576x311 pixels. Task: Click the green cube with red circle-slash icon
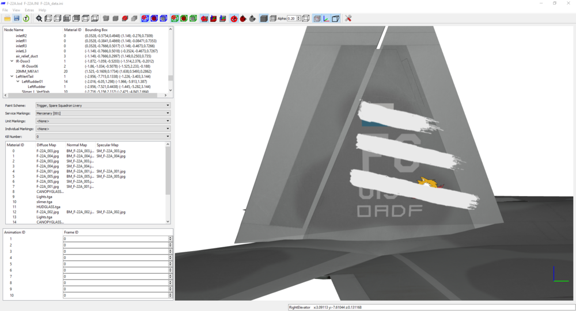coord(175,18)
